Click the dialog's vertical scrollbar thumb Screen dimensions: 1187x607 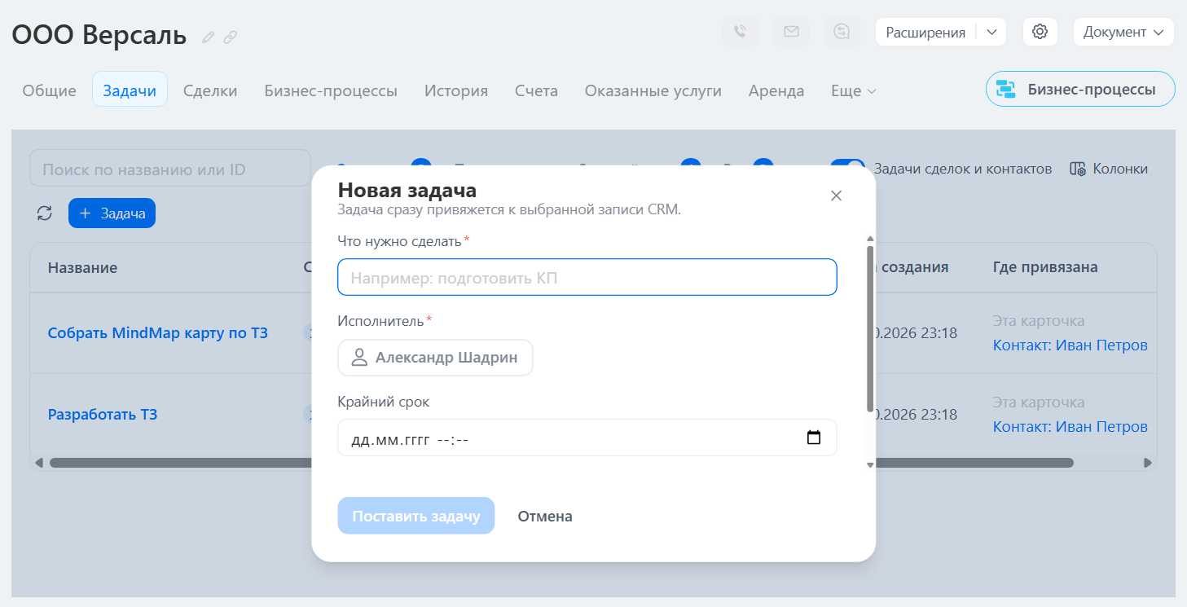(870, 328)
